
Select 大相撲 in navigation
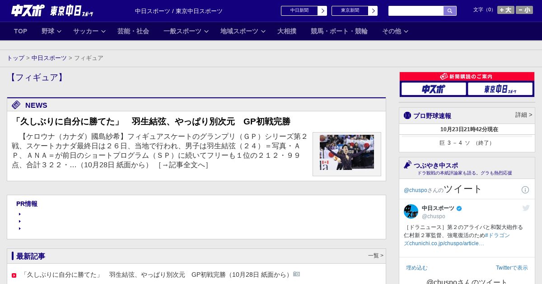287,31
